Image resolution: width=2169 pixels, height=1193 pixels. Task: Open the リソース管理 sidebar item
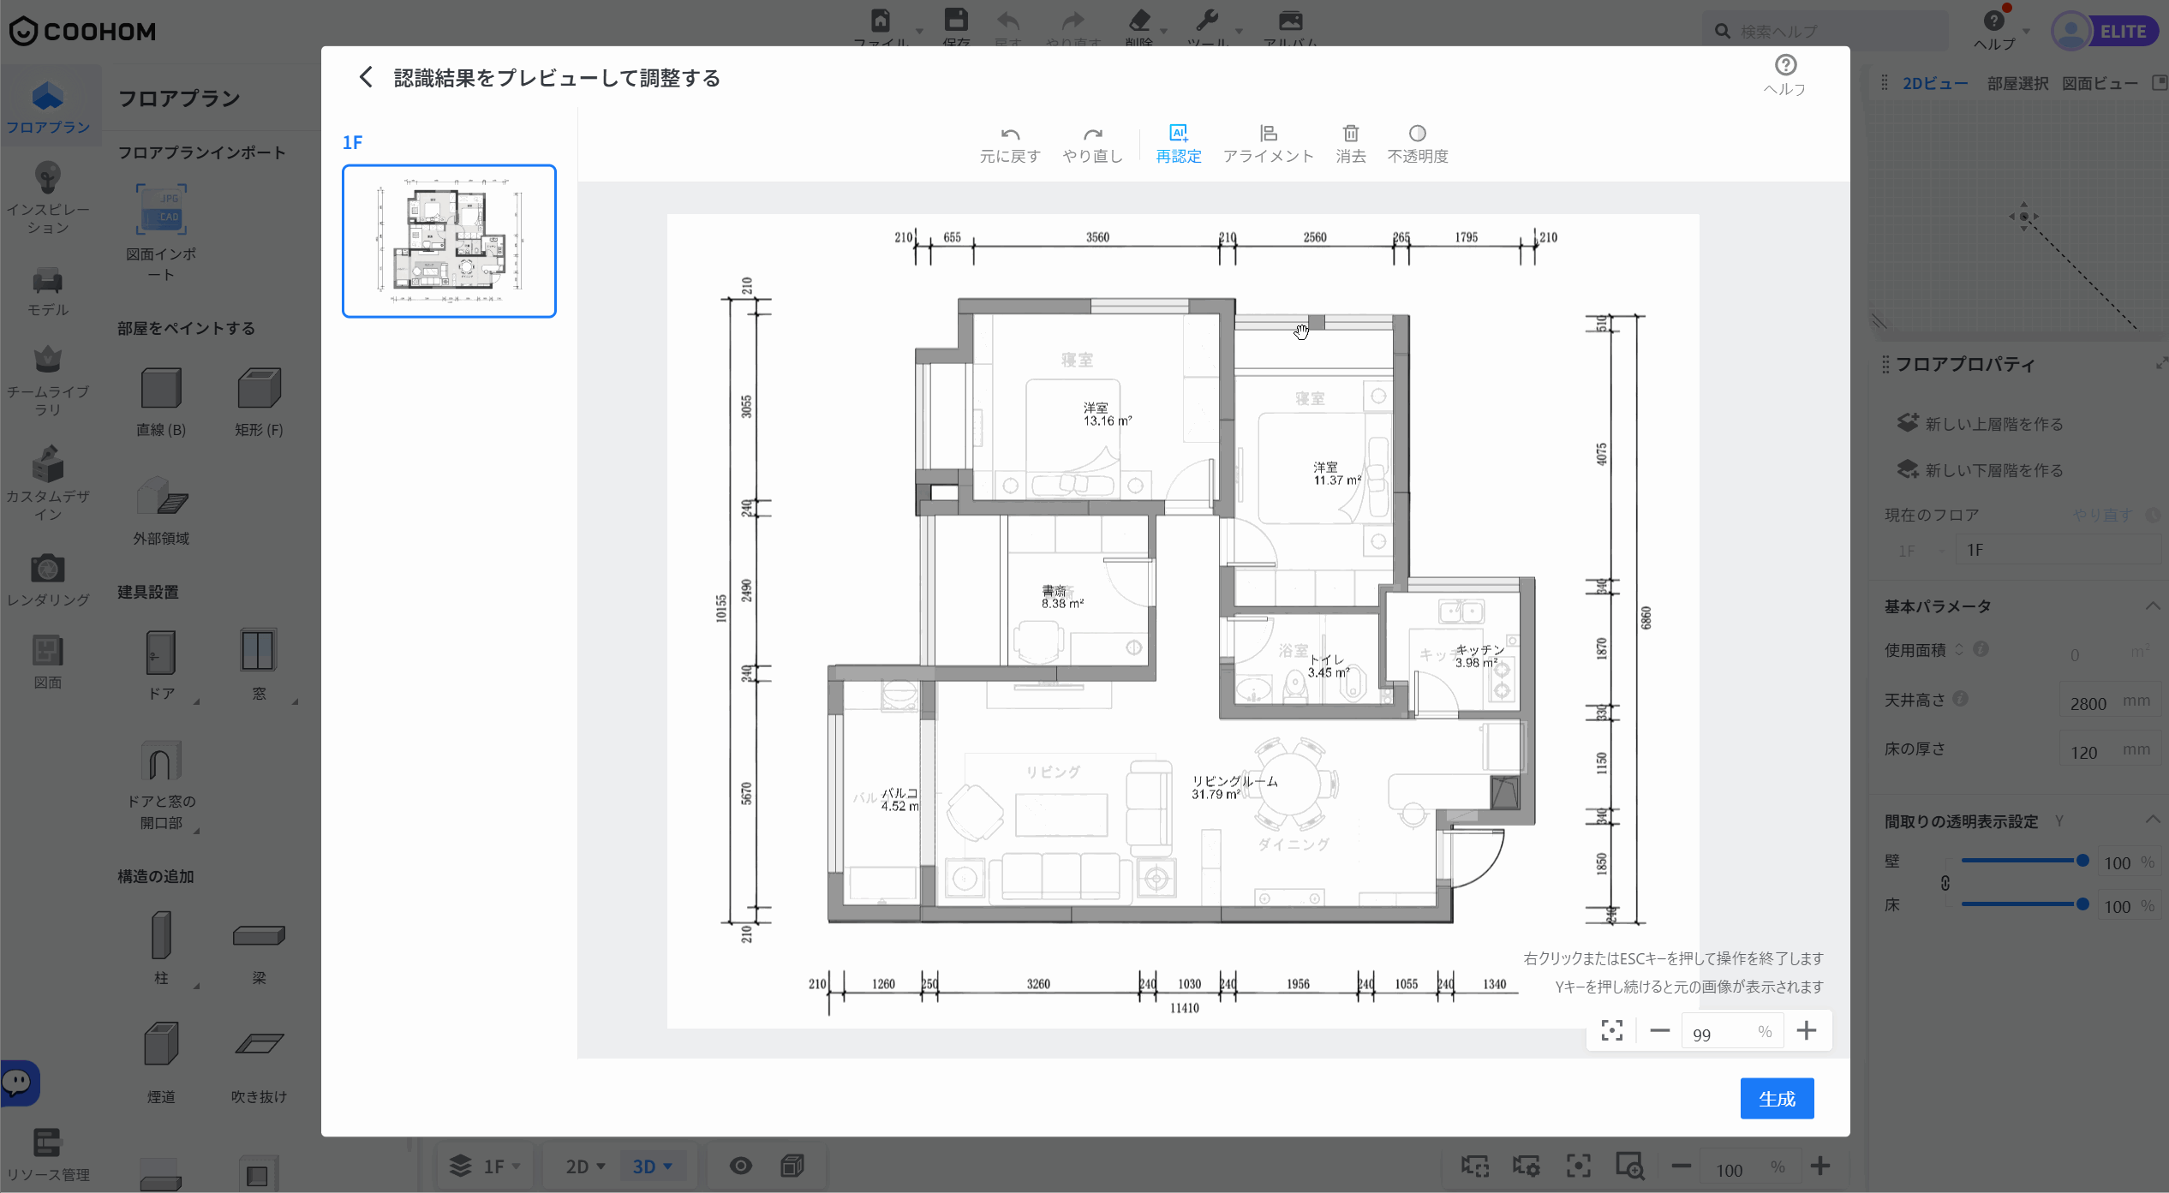click(48, 1154)
